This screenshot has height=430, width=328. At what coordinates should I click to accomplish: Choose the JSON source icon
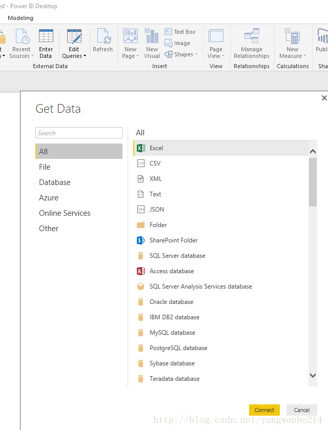click(x=141, y=210)
